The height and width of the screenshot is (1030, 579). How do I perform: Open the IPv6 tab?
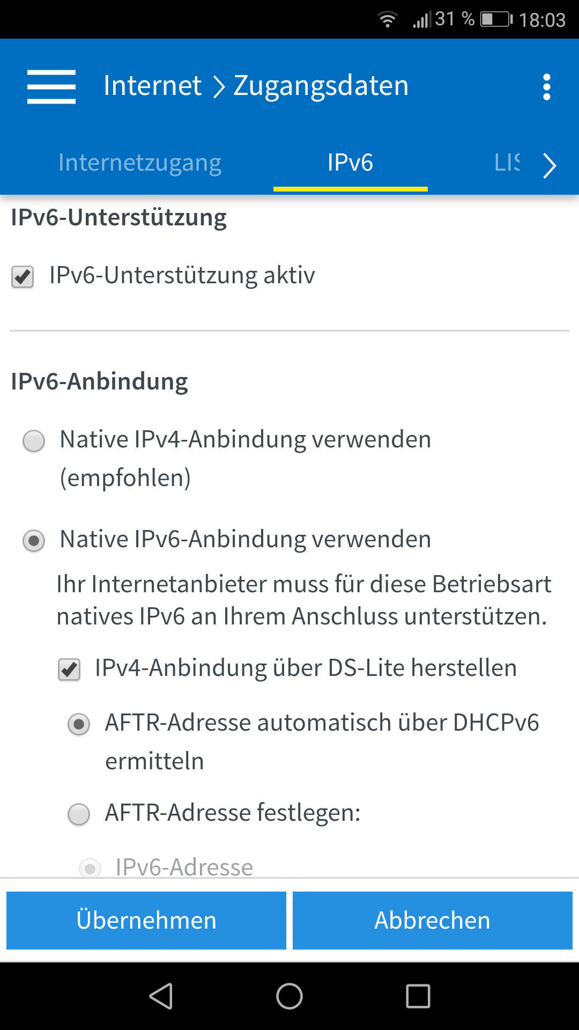click(350, 164)
